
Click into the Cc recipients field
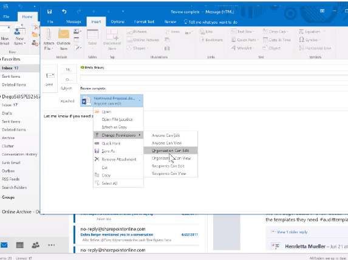(x=214, y=78)
